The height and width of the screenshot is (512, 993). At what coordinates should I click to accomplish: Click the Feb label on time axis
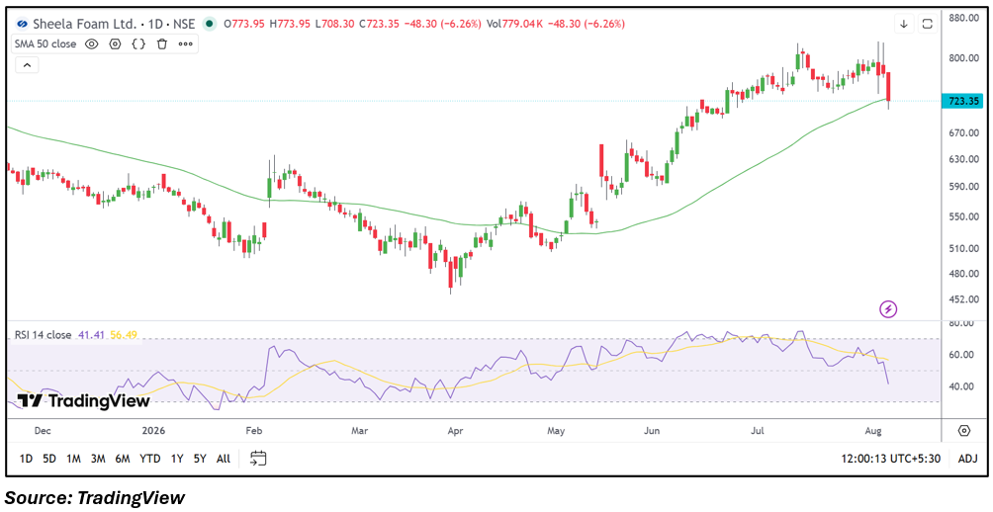[x=253, y=431]
